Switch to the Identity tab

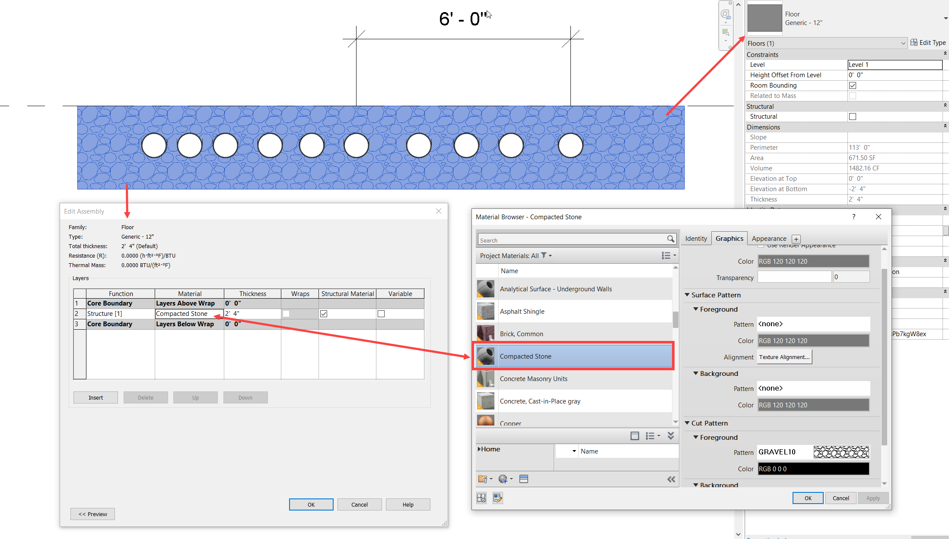click(x=696, y=238)
